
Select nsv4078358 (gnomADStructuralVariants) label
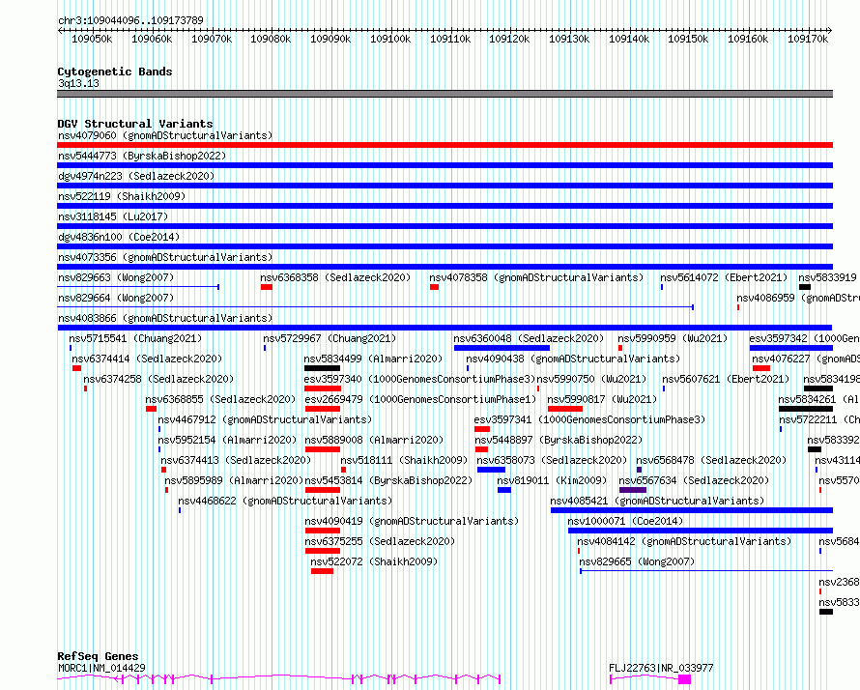(536, 277)
